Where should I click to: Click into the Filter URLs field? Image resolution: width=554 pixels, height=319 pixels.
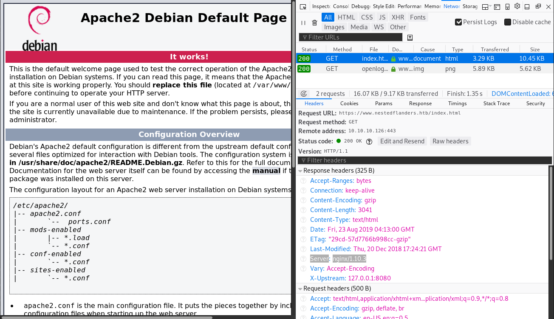coord(350,37)
